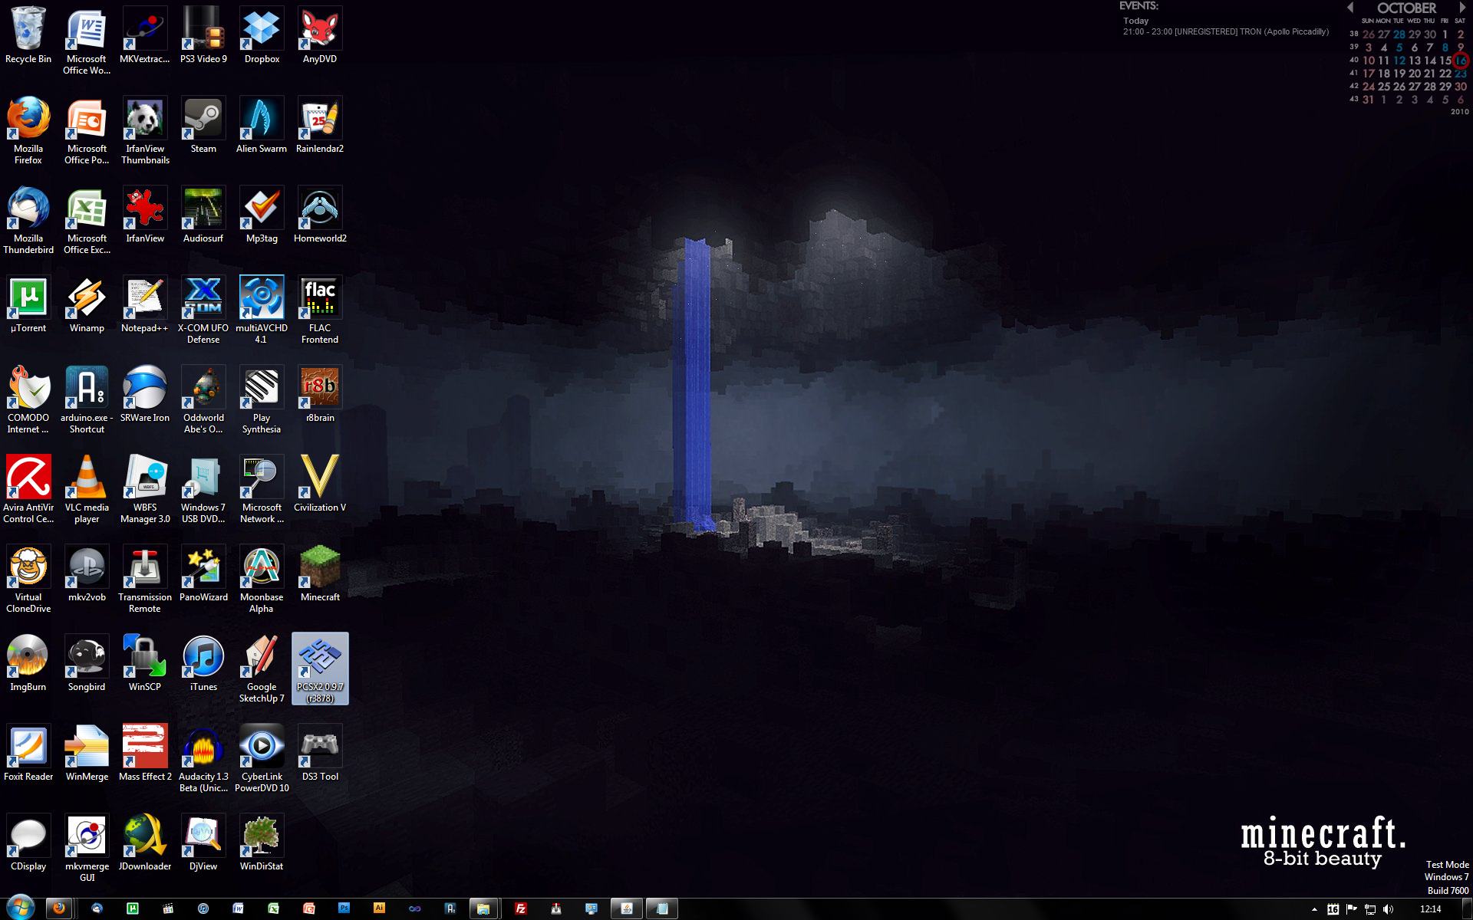Image resolution: width=1473 pixels, height=920 pixels.
Task: Click the VLC media player icon
Action: coord(87,478)
